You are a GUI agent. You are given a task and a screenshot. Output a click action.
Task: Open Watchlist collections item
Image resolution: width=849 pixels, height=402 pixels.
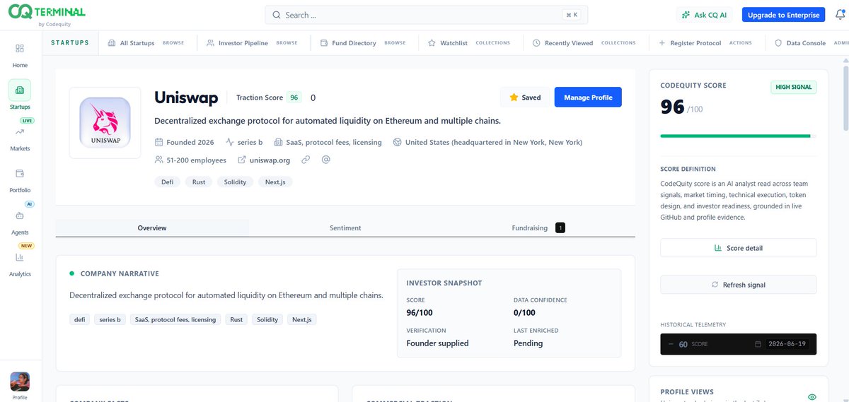pyautogui.click(x=469, y=43)
